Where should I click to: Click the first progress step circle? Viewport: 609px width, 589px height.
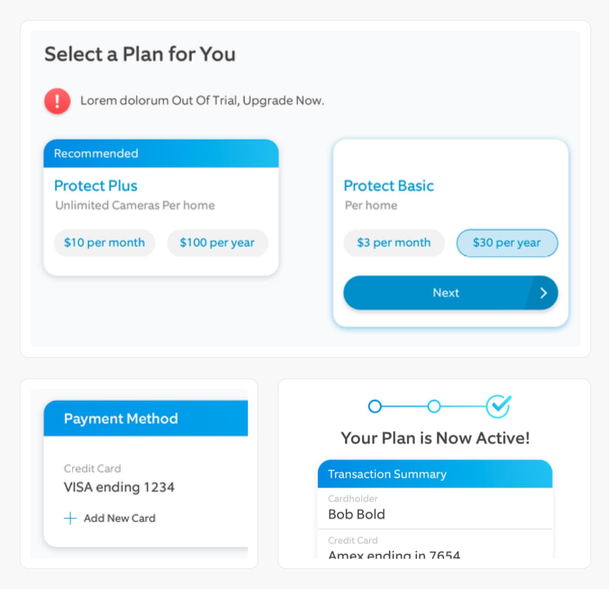pos(375,406)
